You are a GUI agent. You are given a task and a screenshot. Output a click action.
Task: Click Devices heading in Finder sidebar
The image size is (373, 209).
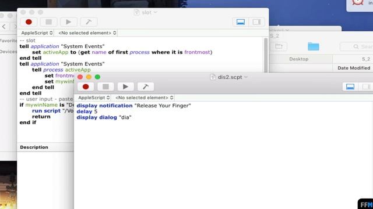pos(8,52)
